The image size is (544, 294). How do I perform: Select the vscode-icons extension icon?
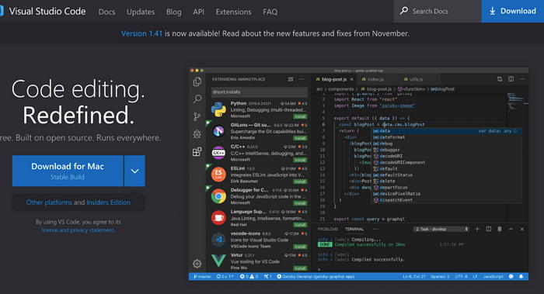click(x=218, y=240)
